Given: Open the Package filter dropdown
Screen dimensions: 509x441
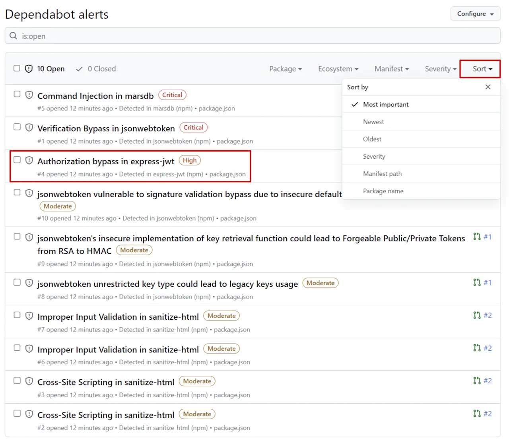Looking at the screenshot, I should (286, 68).
